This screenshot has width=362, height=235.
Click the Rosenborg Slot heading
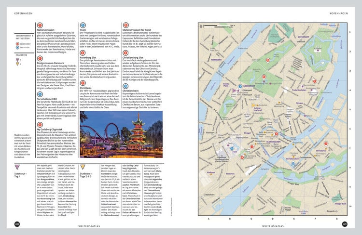(x=88, y=58)
